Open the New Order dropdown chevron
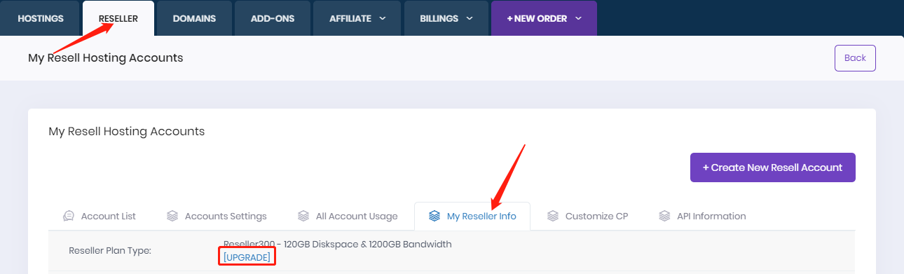This screenshot has width=904, height=274. pyautogui.click(x=578, y=19)
